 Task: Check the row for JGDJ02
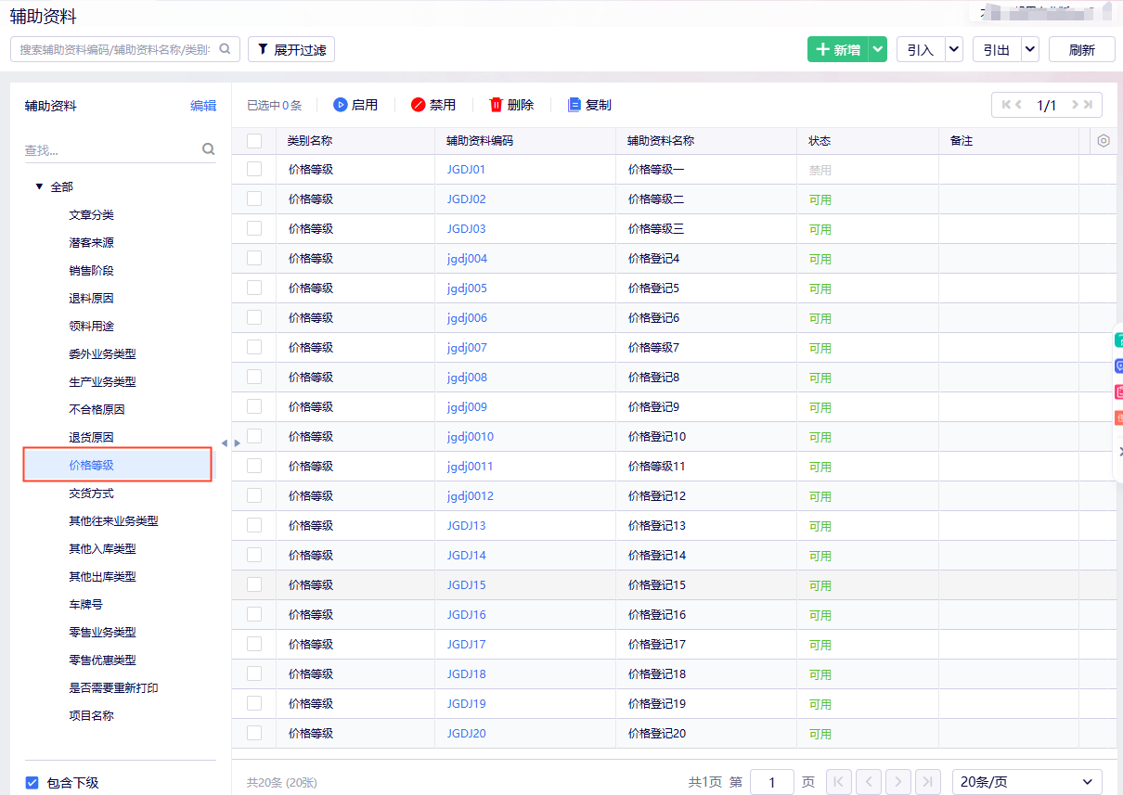click(x=254, y=199)
